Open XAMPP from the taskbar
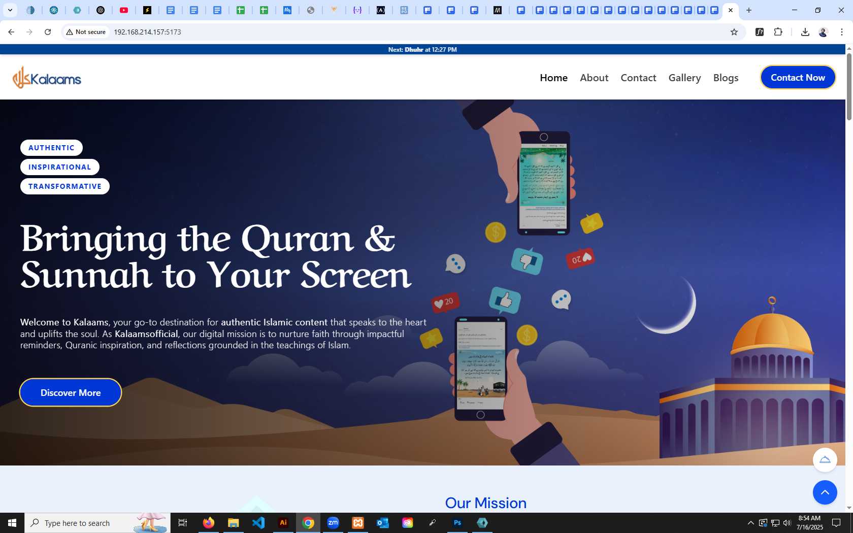This screenshot has width=853, height=533. coord(358,523)
